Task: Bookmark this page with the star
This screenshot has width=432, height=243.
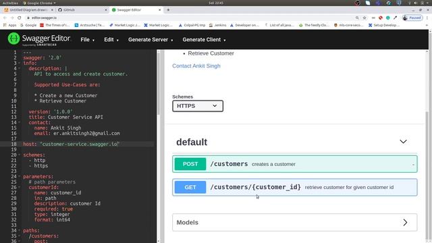Action: click(364, 18)
